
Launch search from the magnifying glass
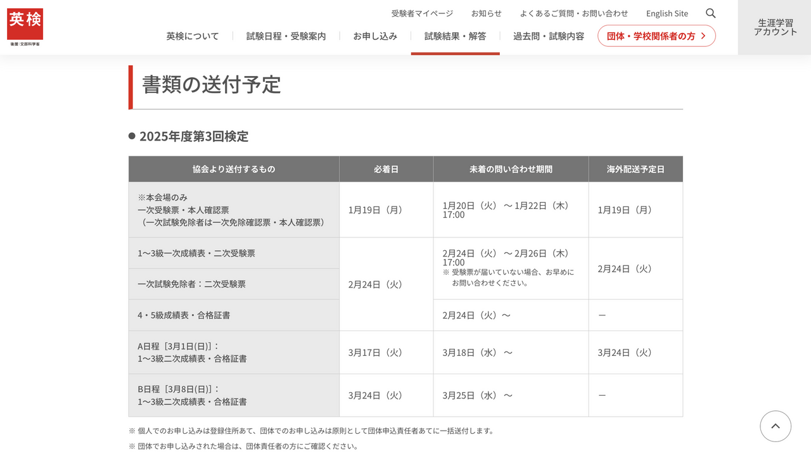pyautogui.click(x=710, y=13)
